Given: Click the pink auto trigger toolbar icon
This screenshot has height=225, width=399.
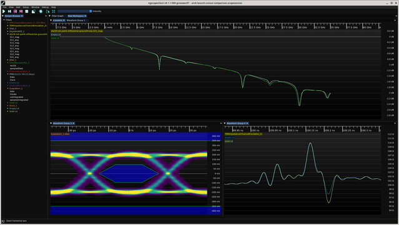Looking at the screenshot, I should click(x=21, y=11).
